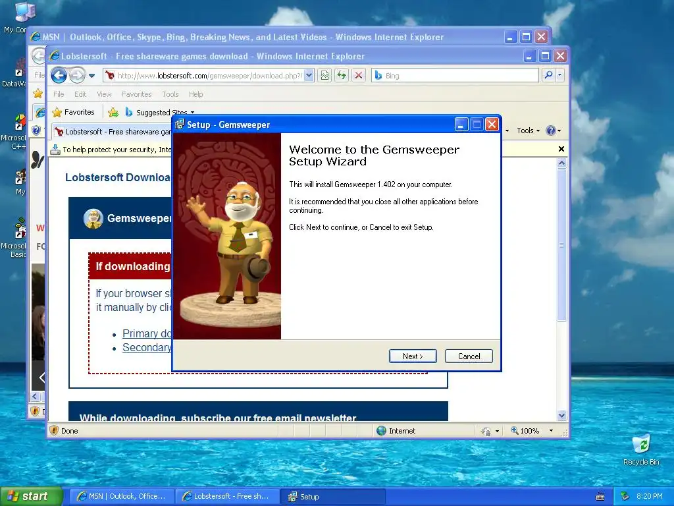Click the left scroll arrow in the MSN window
Viewport: 674px width, 506px height.
(x=36, y=396)
